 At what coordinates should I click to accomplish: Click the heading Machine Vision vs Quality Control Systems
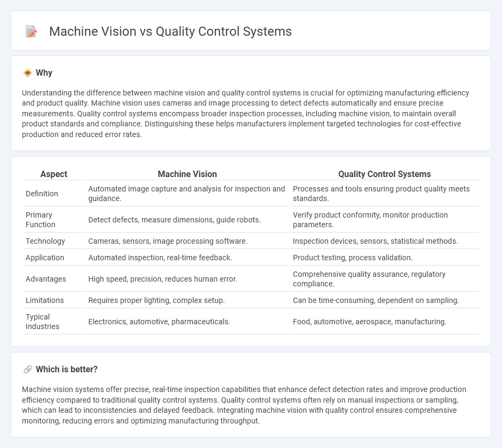tap(170, 31)
